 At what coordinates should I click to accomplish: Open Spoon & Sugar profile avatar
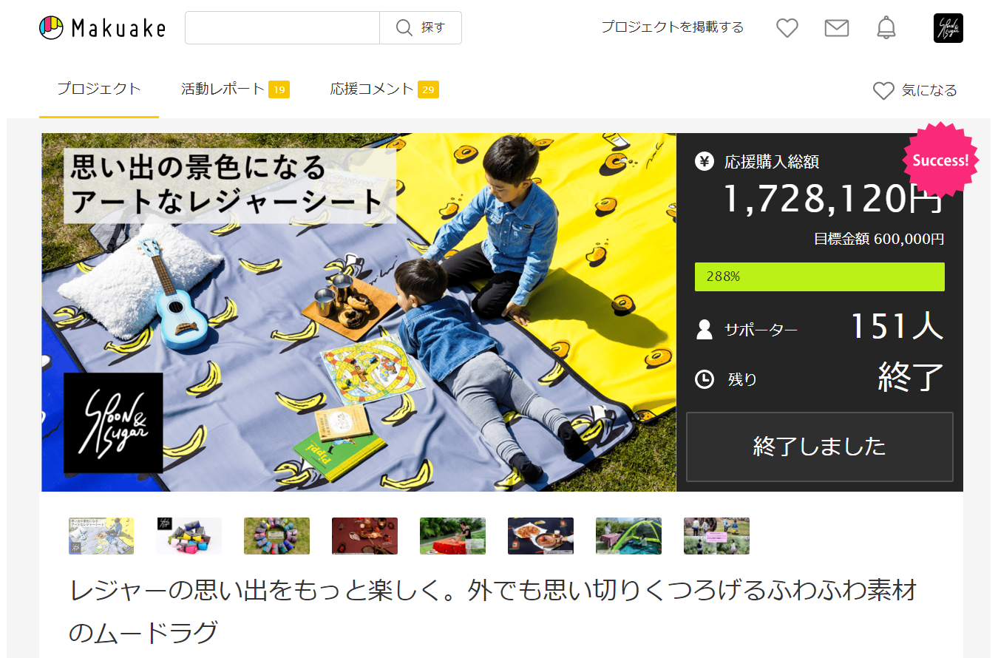948,28
